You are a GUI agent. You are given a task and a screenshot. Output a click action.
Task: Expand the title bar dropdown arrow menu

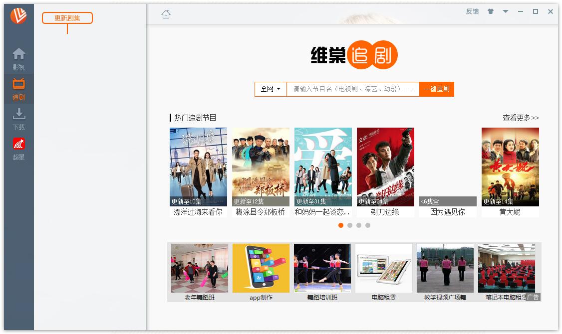(505, 11)
